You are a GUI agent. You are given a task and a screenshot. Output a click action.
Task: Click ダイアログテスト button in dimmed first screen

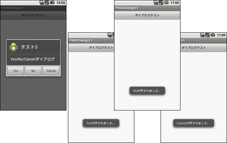(33, 15)
